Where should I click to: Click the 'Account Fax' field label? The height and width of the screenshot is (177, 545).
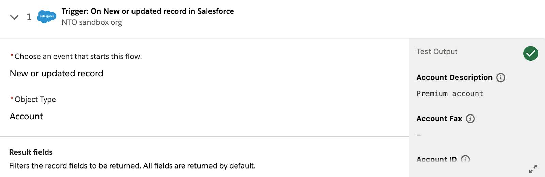[439, 119]
